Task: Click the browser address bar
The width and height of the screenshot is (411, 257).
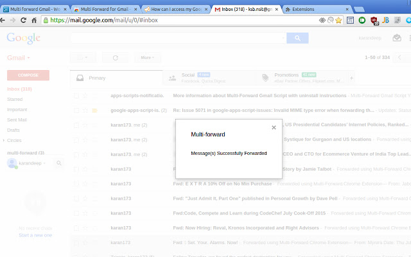Action: coord(181,20)
